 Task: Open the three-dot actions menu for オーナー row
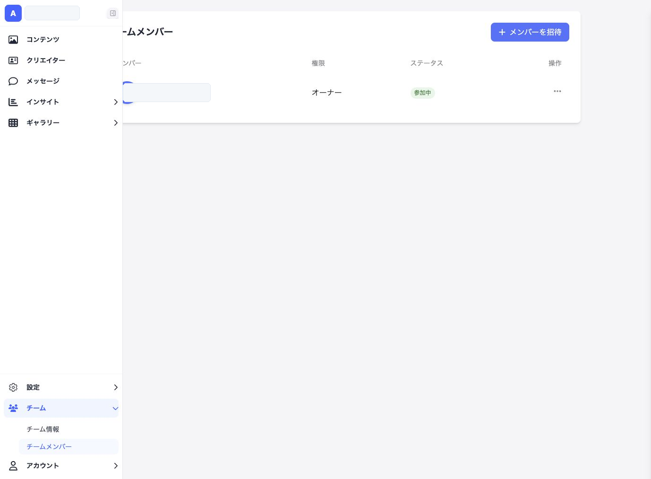557,91
